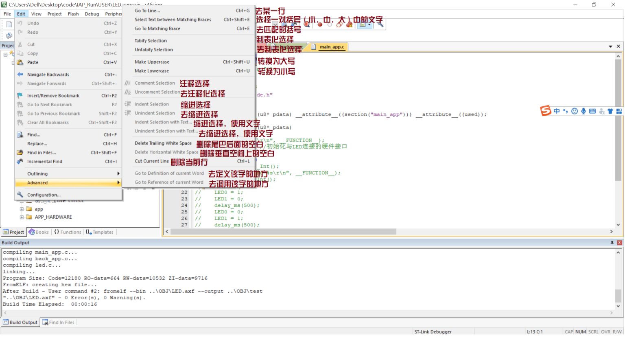Choose Replace... in Edit menu
This screenshot has width=625, height=338.
coord(68,144)
